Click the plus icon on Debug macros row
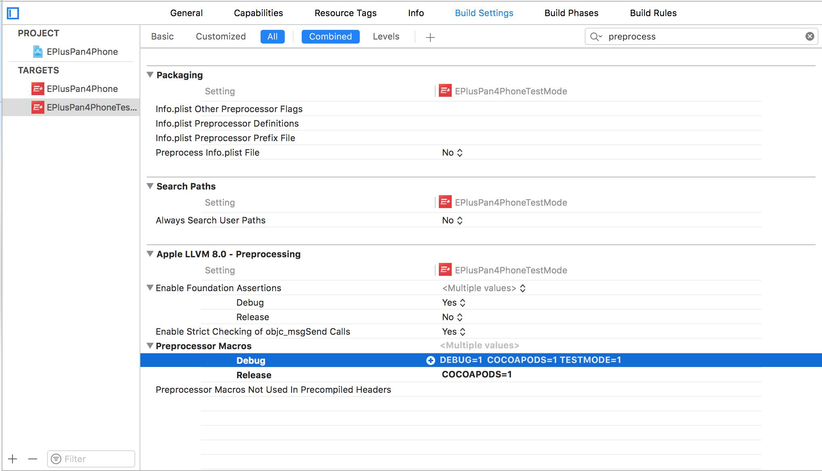The height and width of the screenshot is (471, 822). pos(431,361)
